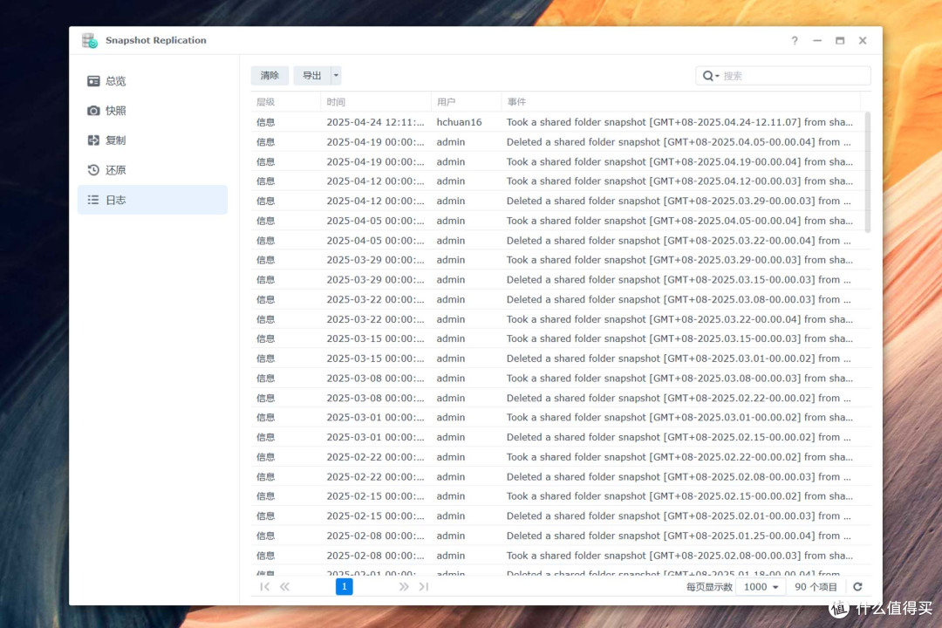Image resolution: width=942 pixels, height=628 pixels.
Task: Select 'Took a shared folder snapshot [GMT+08-2025.04.12-00.00.03]' row
Action: pos(561,181)
